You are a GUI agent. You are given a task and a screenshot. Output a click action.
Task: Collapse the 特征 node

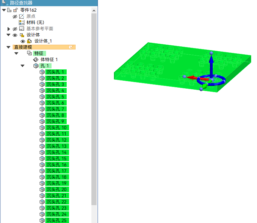(x=16, y=54)
